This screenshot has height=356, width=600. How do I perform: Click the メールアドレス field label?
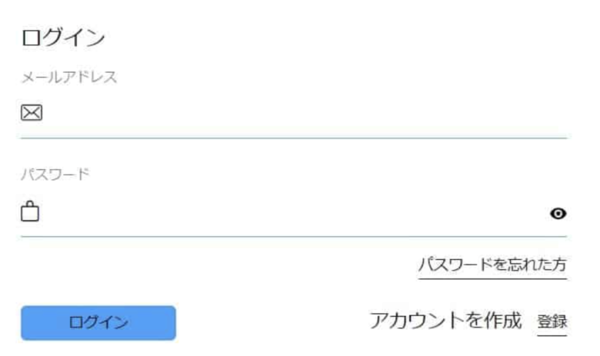click(69, 77)
